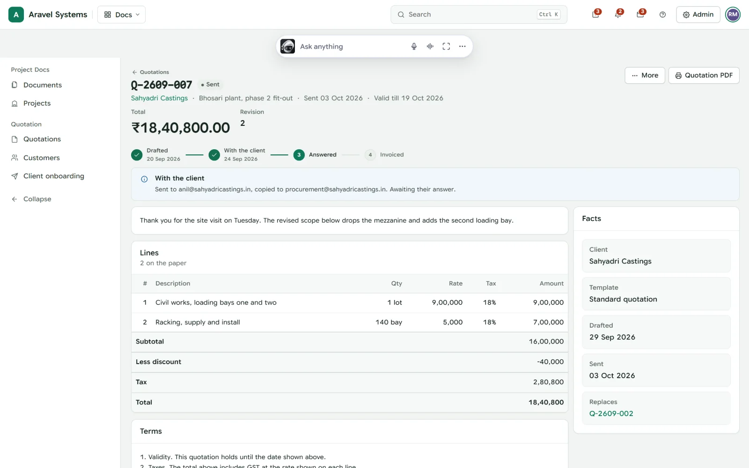
Task: Click the Drafted step checkmark
Action: pos(137,155)
